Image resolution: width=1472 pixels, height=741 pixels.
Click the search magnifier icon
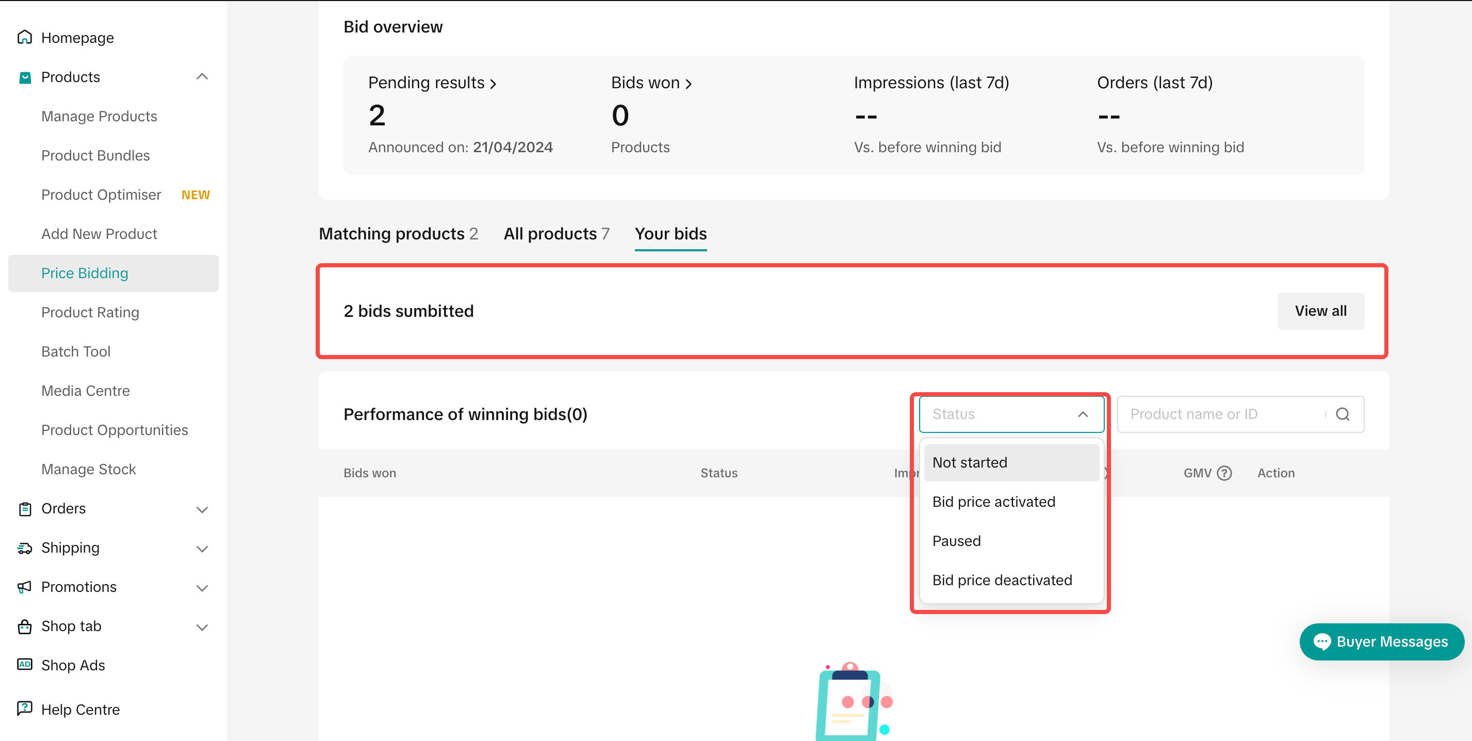point(1343,414)
